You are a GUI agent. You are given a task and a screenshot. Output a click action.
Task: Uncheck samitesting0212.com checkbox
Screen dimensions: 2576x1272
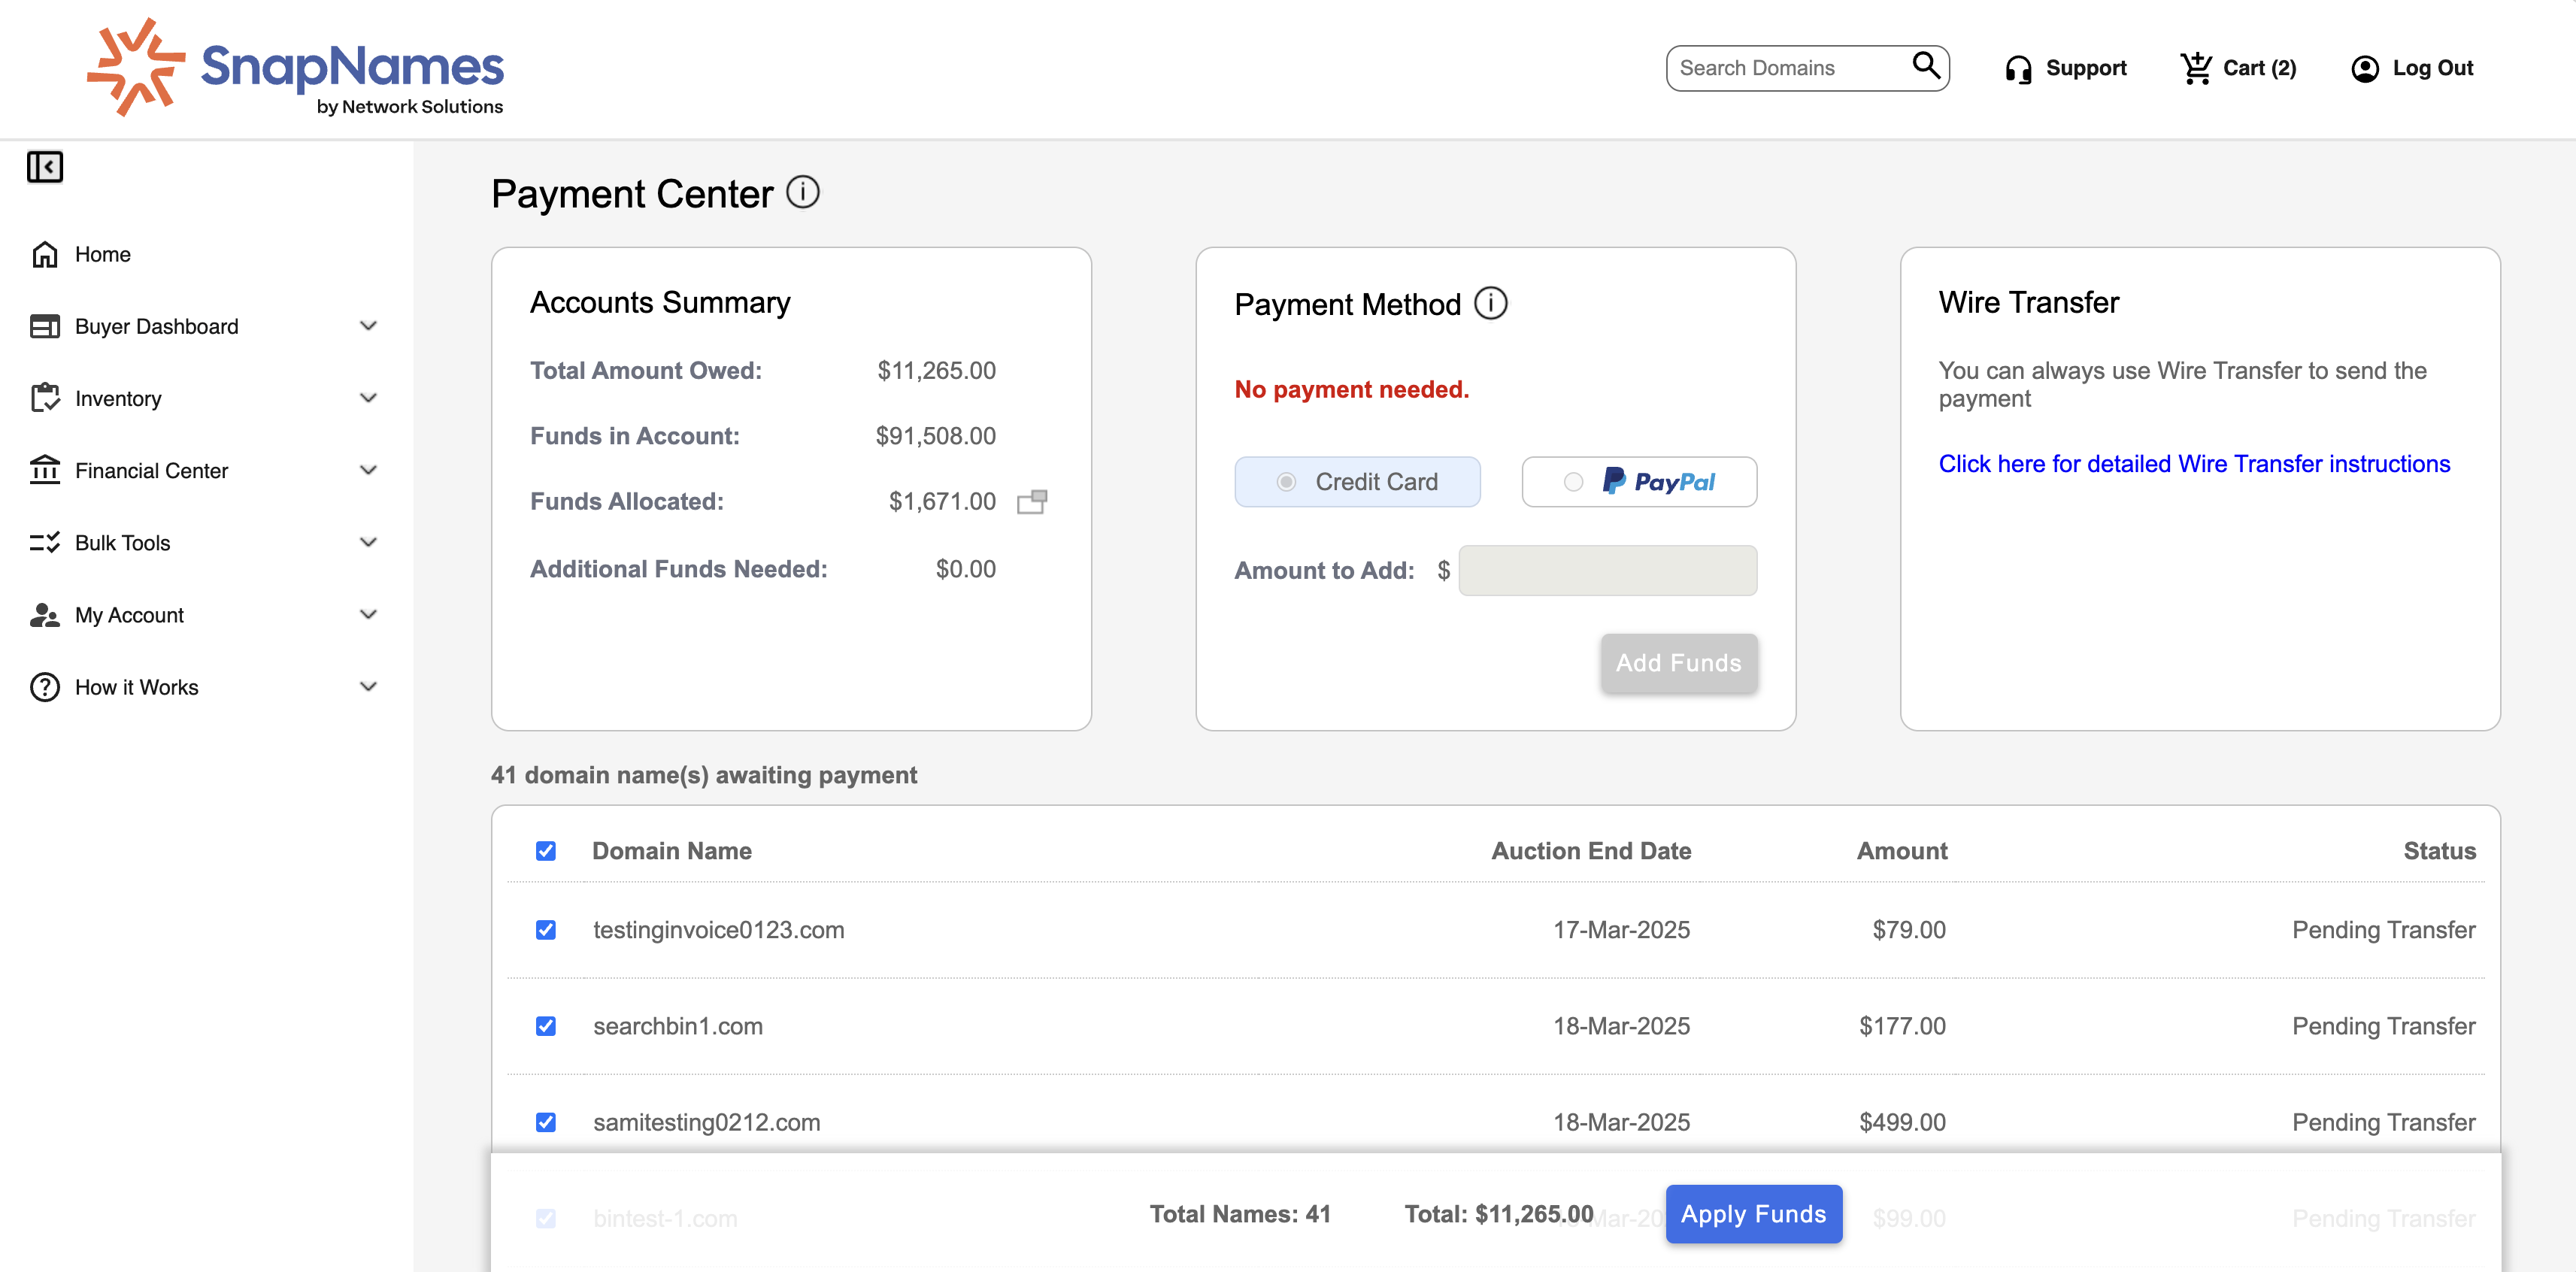[546, 1122]
